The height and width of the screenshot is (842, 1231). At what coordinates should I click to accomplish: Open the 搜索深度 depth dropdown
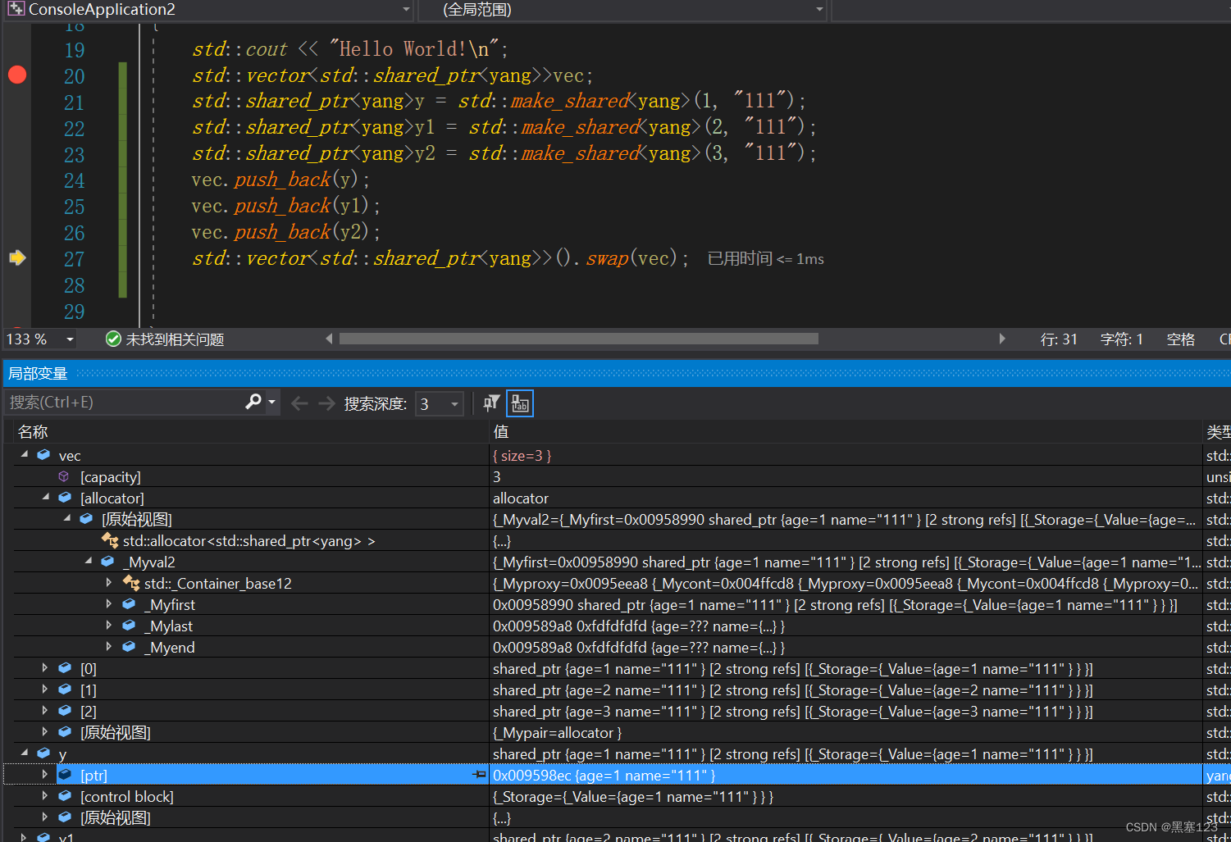(454, 403)
